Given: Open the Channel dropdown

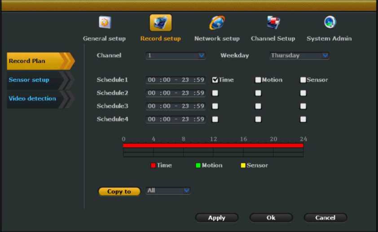Looking at the screenshot, I should tap(176, 56).
